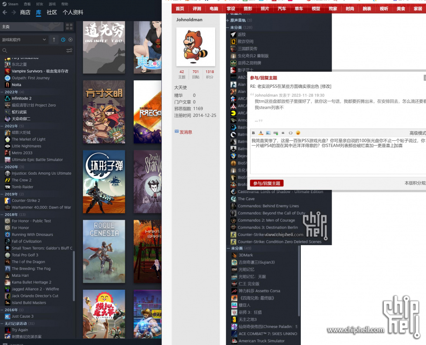The height and width of the screenshot is (345, 426).
Task: Collapse the 未分类 (49) category
Action: (x=229, y=248)
